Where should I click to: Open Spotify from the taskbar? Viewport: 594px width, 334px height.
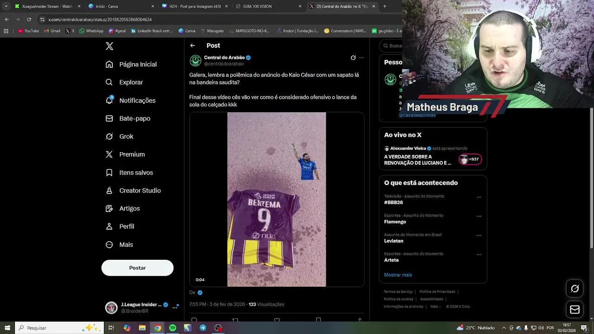tap(173, 328)
